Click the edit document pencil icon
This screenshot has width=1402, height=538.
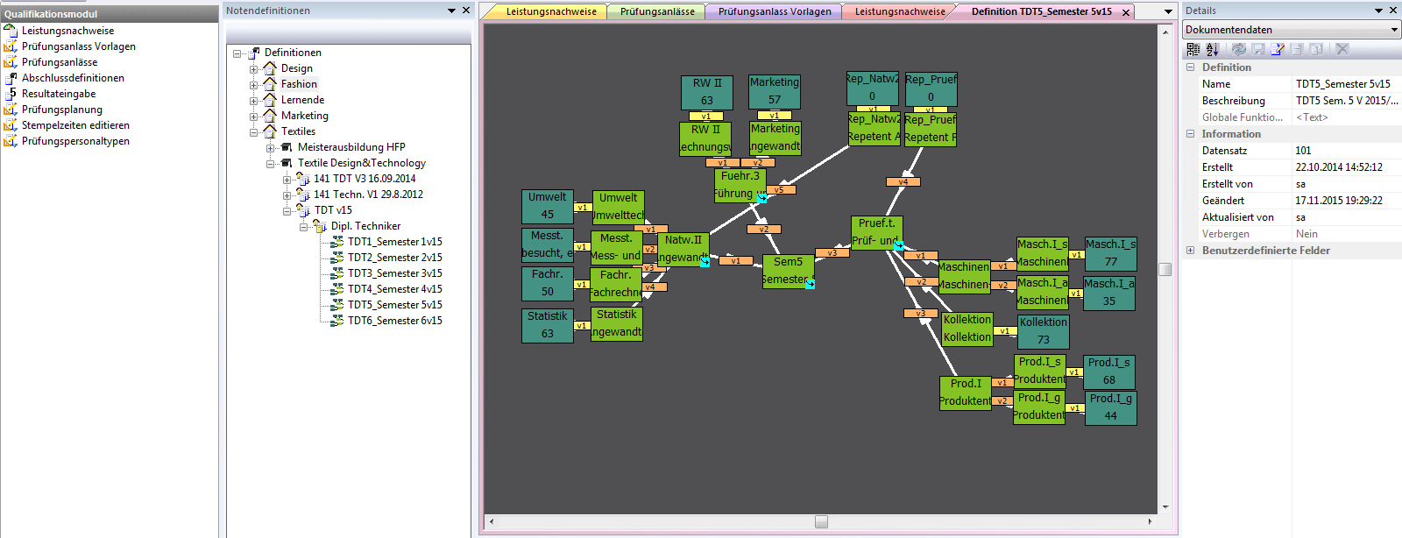pyautogui.click(x=1277, y=49)
